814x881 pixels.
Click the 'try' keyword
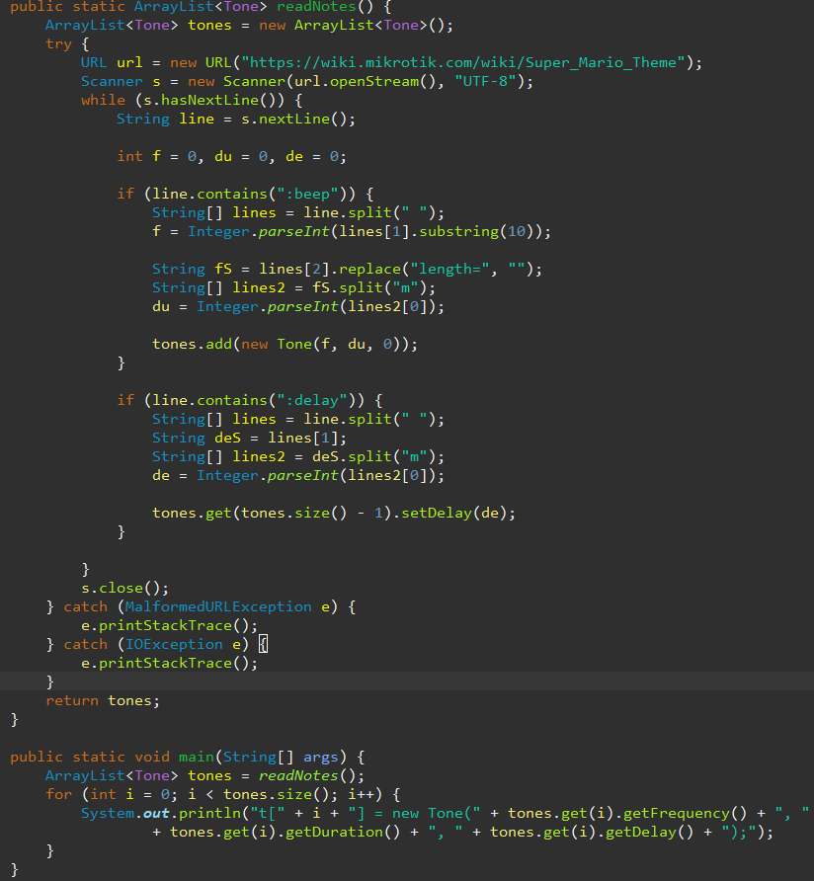(x=58, y=43)
